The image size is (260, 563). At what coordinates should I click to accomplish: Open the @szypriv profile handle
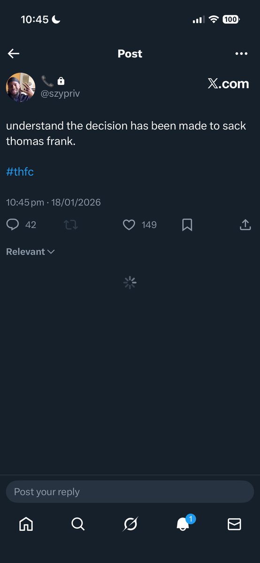(x=60, y=94)
